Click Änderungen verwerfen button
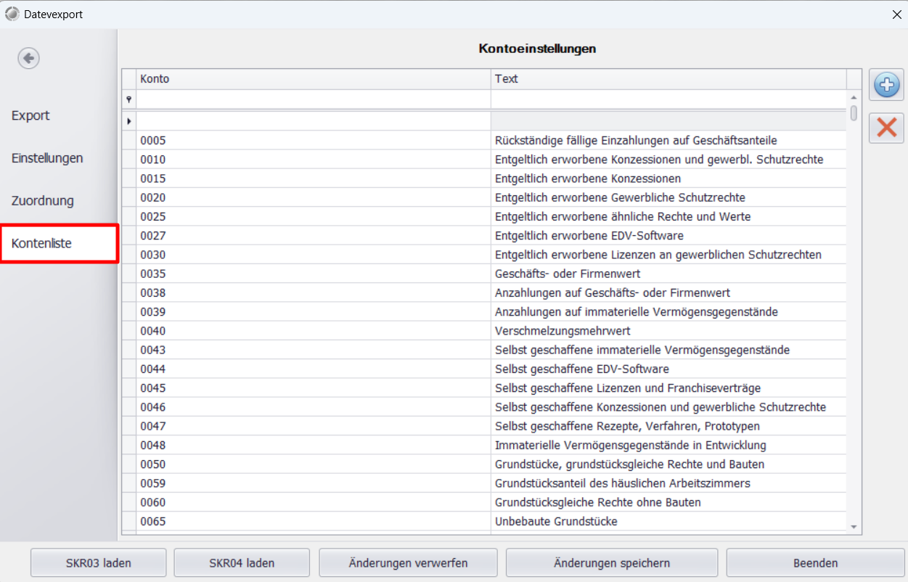The width and height of the screenshot is (908, 582). (x=408, y=563)
